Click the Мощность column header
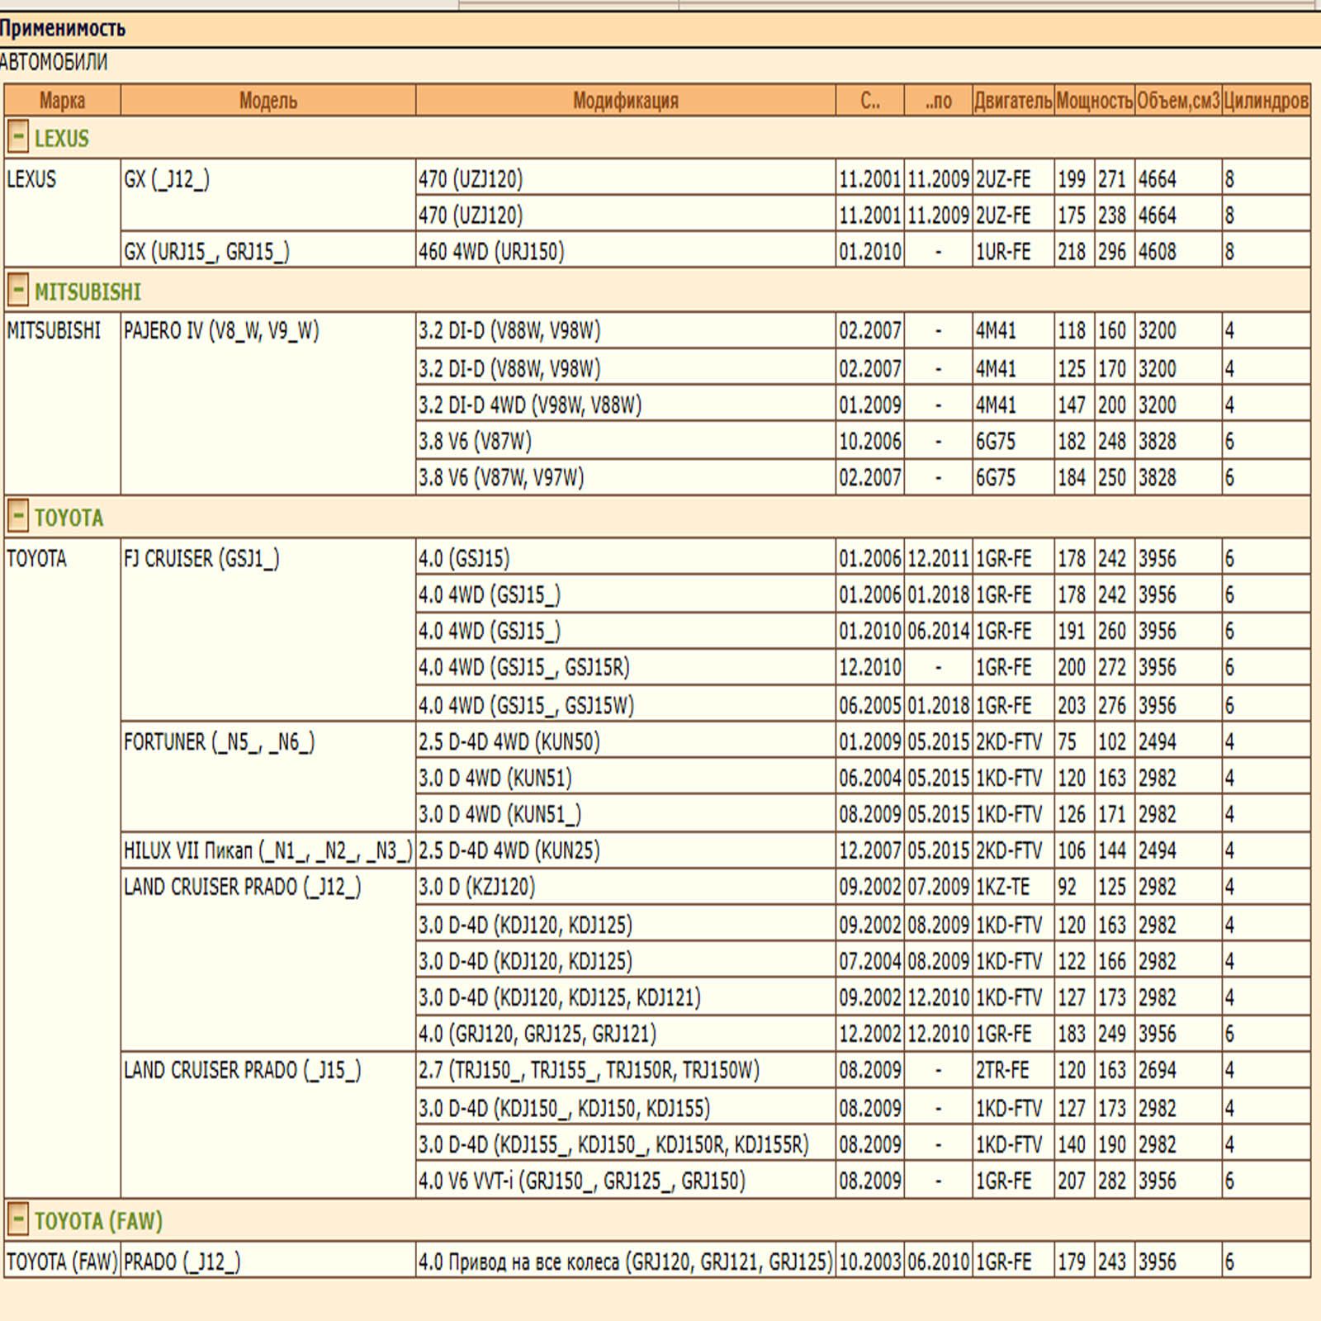The image size is (1321, 1321). click(1095, 101)
